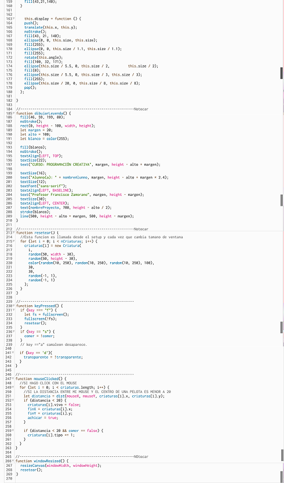
Task: Click the 'let margen = 20;' line
Action: click(x=37, y=130)
